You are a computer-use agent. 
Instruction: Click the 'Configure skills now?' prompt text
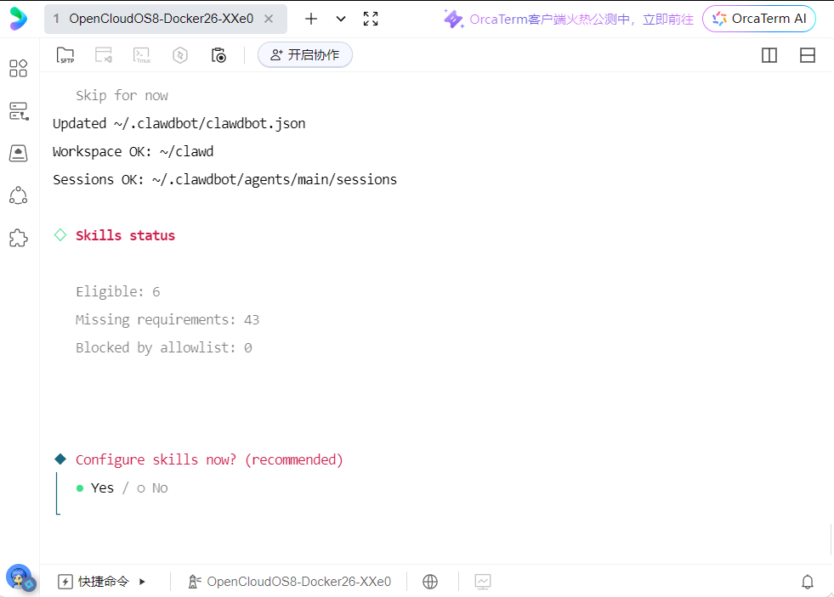[x=209, y=460]
